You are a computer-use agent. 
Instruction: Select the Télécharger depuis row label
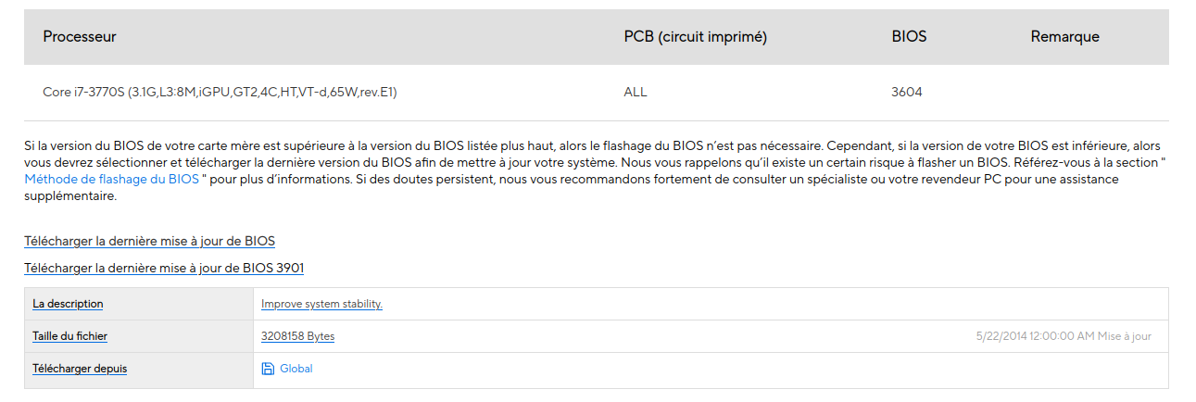point(80,369)
